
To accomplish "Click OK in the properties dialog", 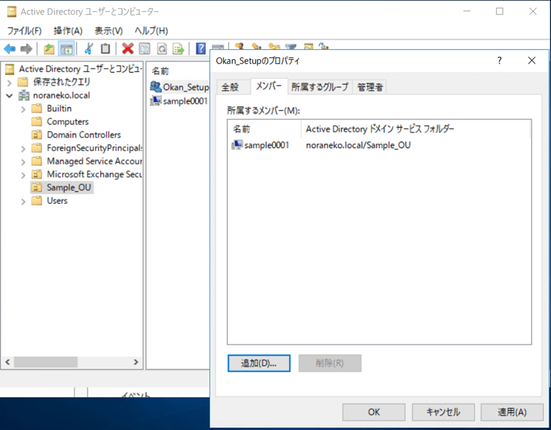I will coord(374,412).
